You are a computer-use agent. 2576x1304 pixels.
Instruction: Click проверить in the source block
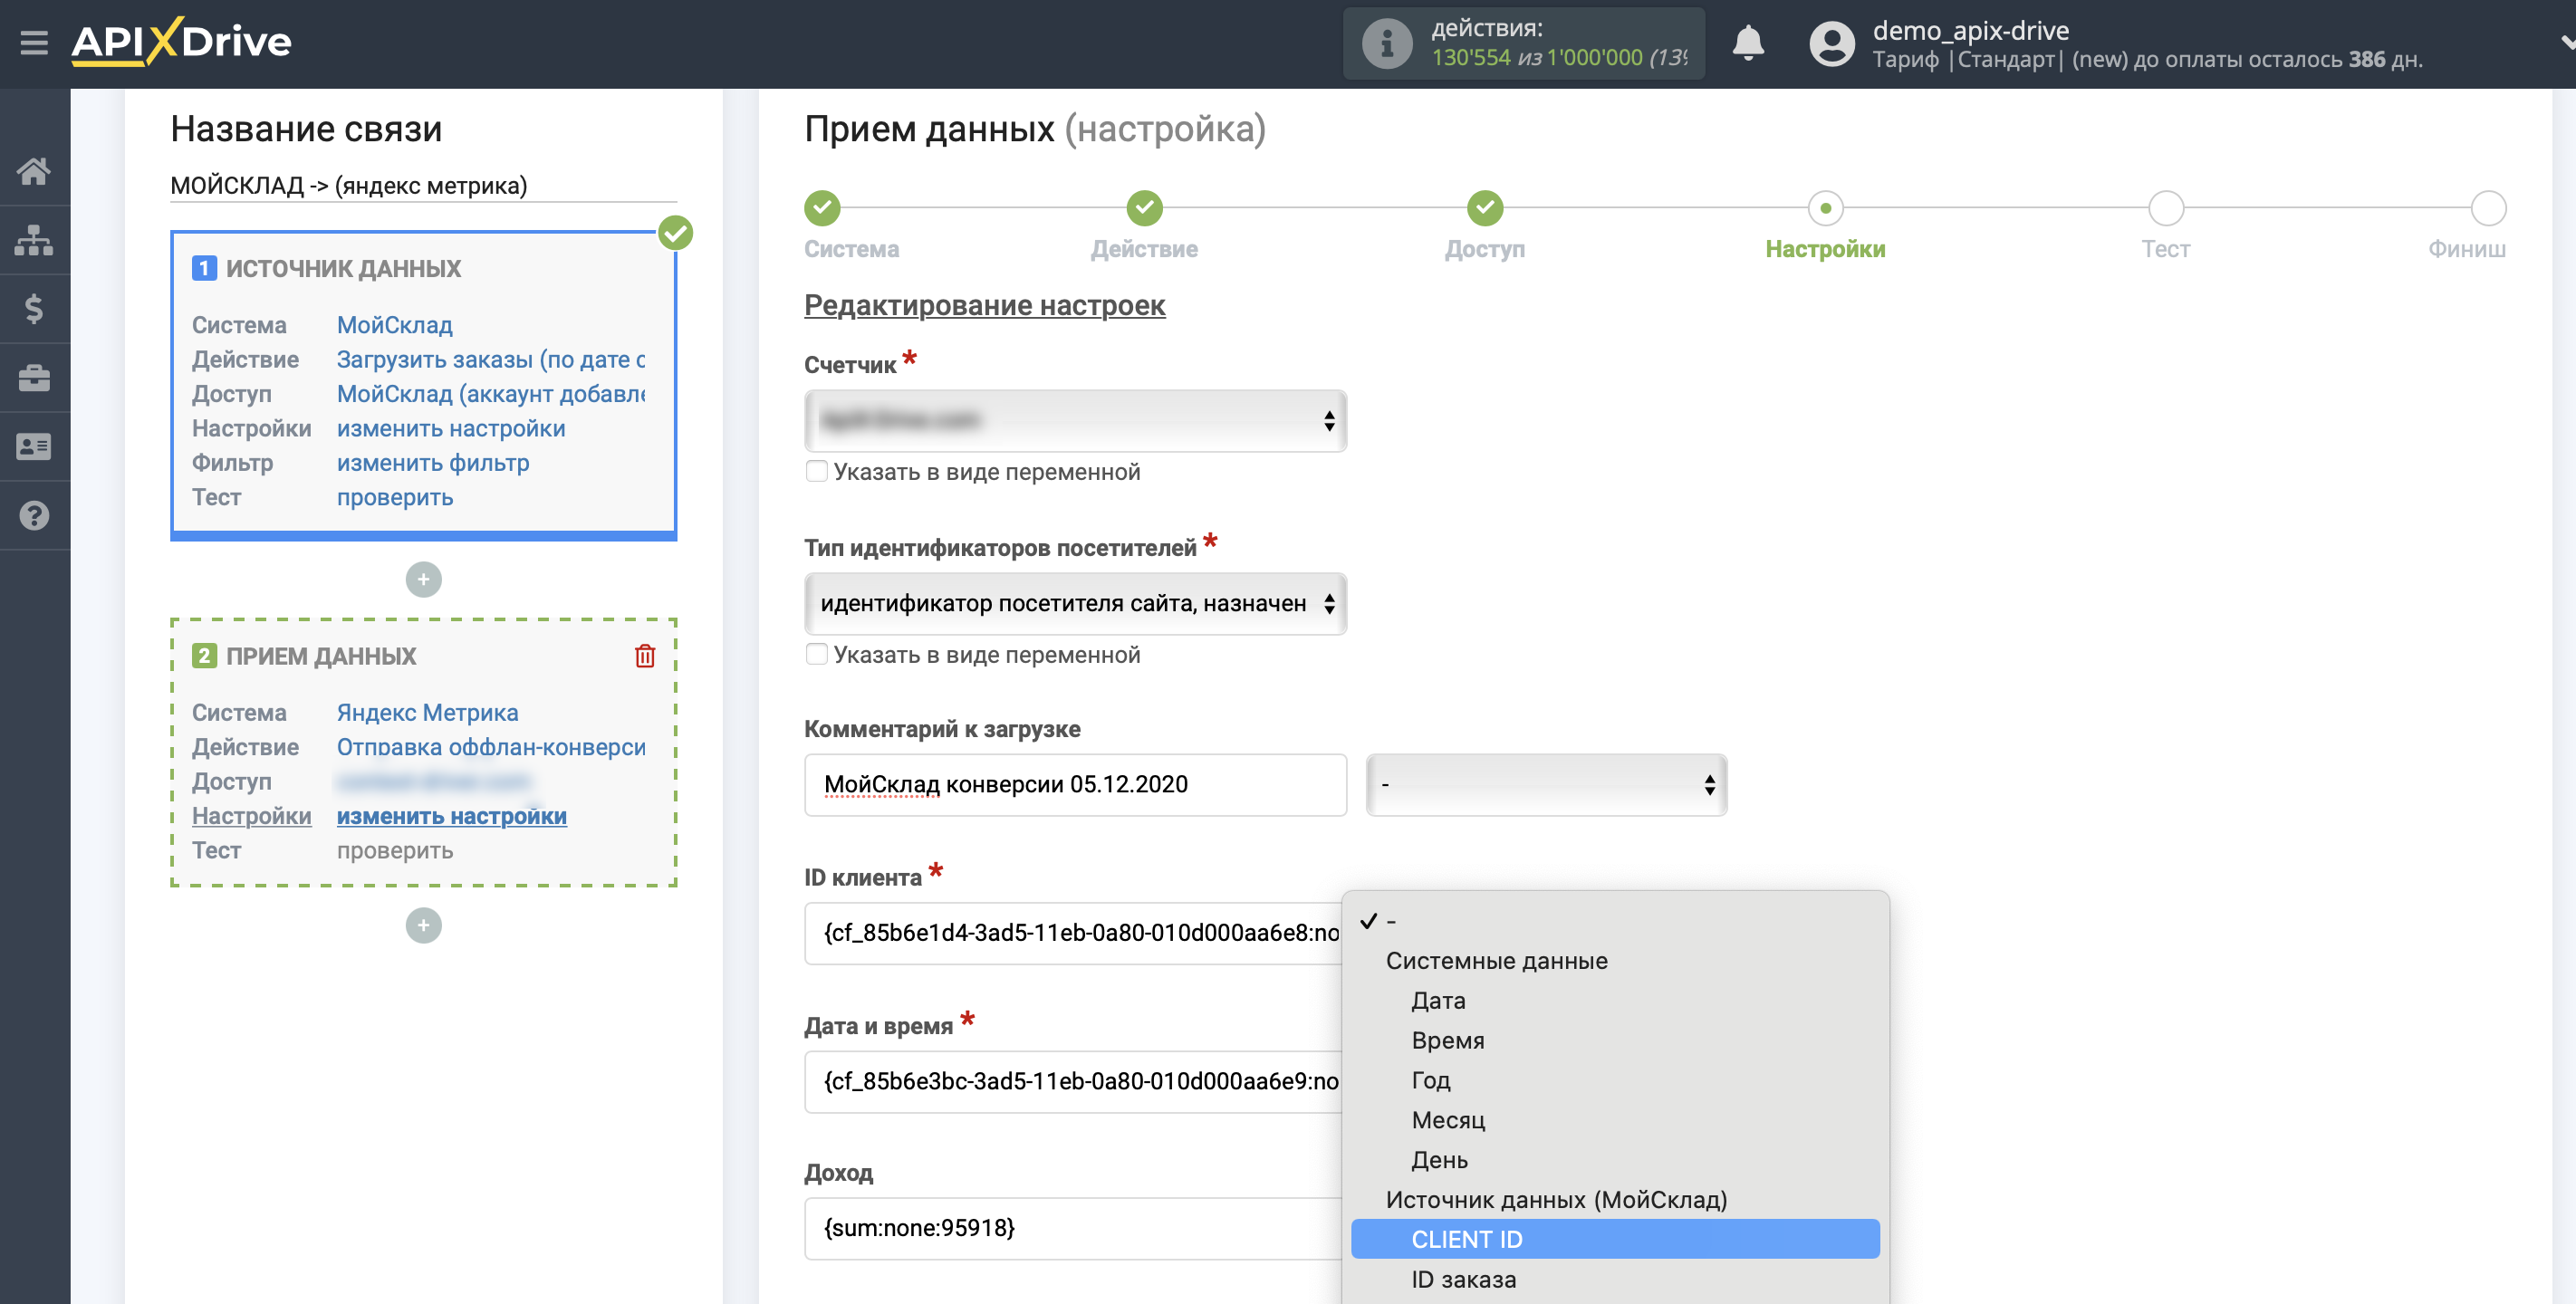pyautogui.click(x=395, y=497)
